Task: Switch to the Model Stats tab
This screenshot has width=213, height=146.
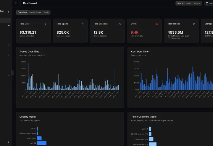Action: coord(35,12)
